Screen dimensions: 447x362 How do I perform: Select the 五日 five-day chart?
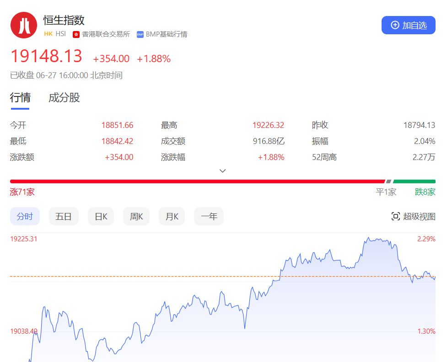64,216
